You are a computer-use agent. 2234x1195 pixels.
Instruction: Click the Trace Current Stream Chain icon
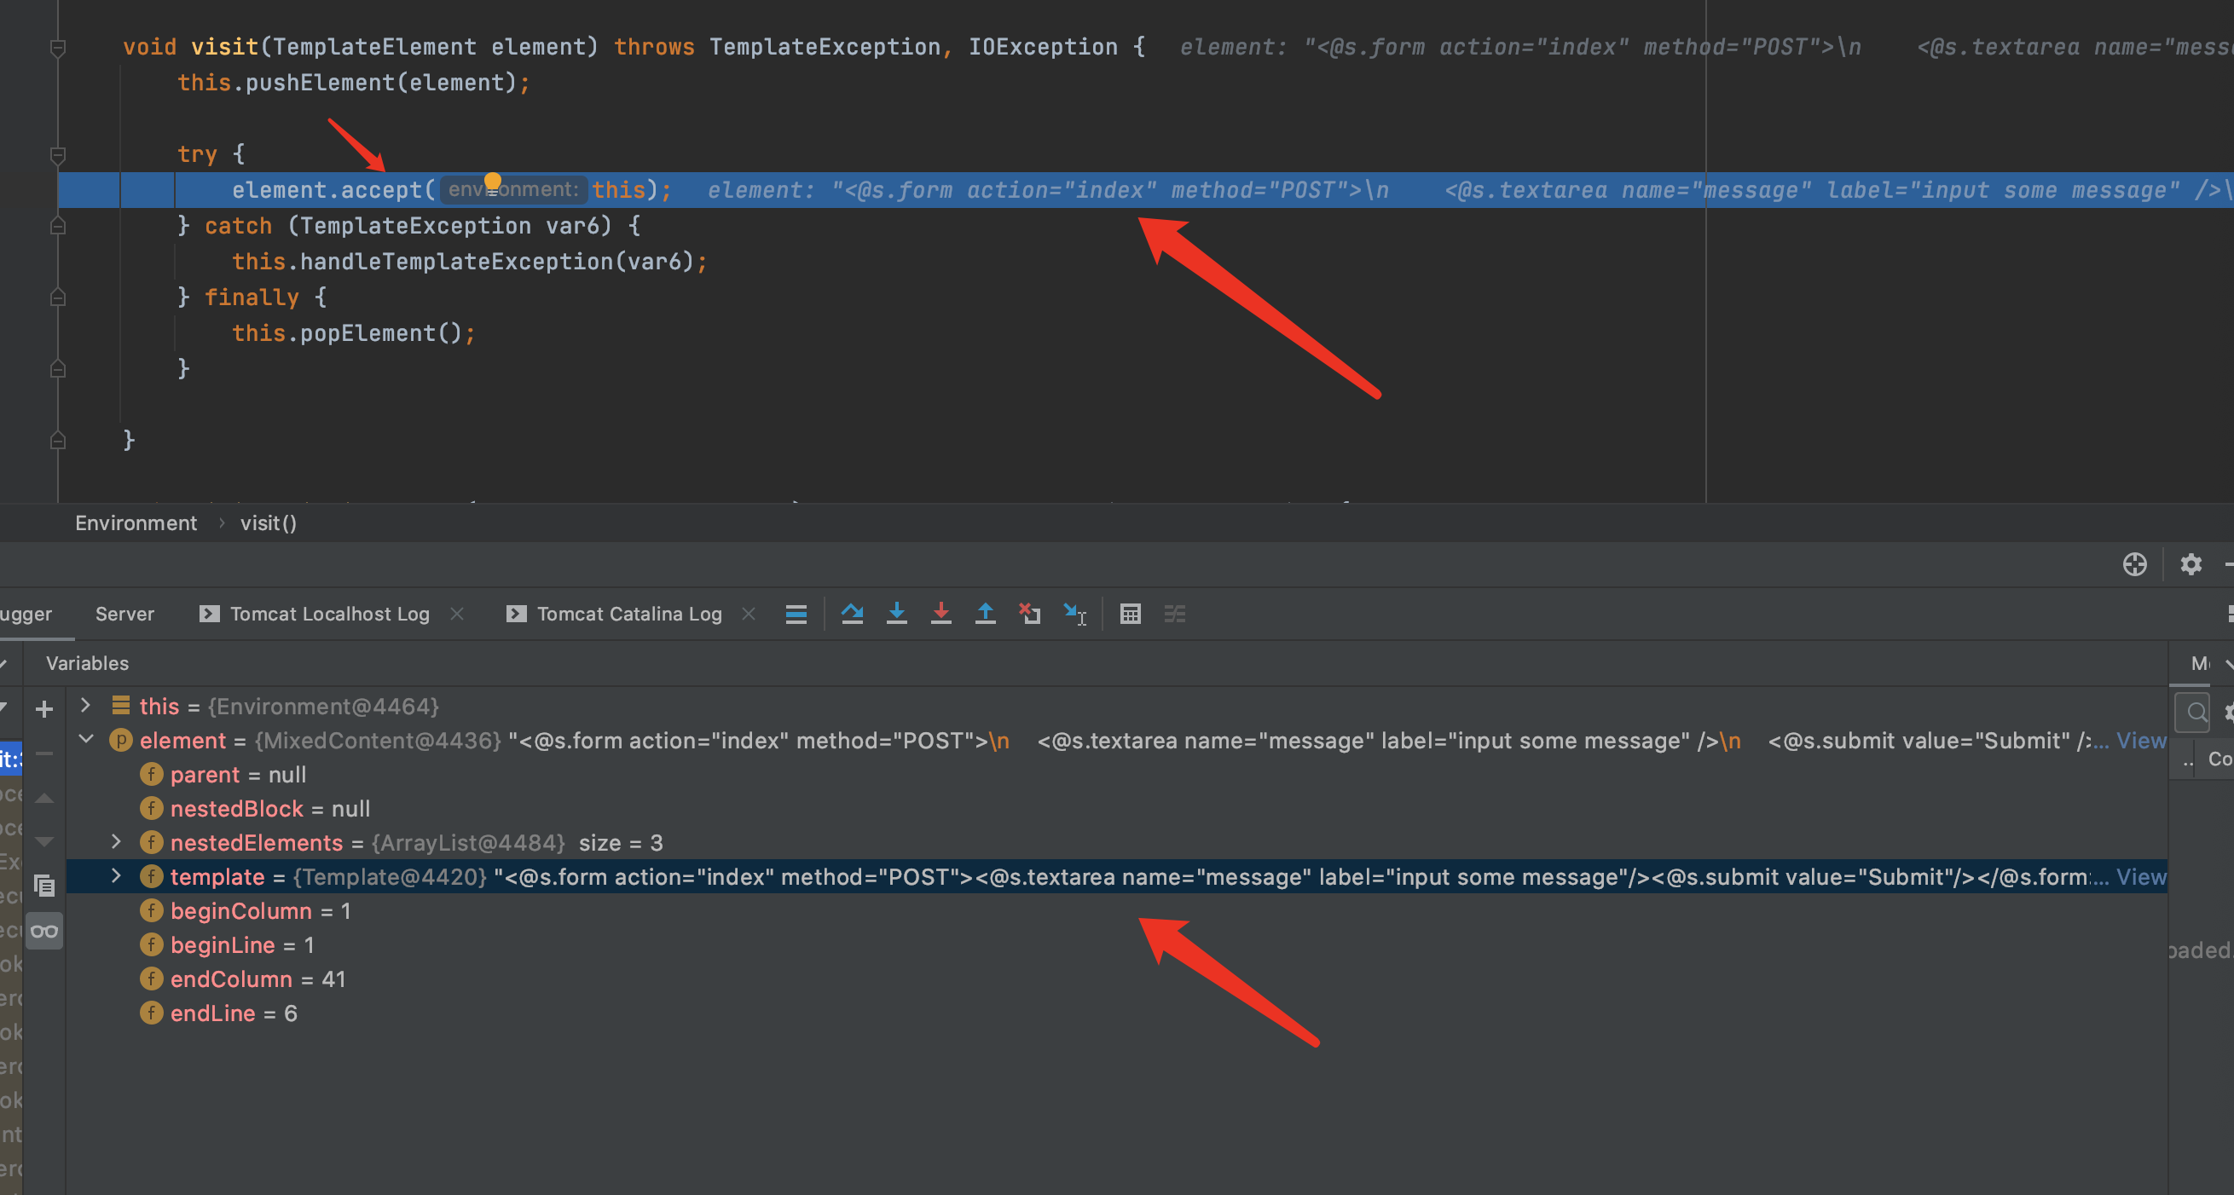click(1175, 614)
